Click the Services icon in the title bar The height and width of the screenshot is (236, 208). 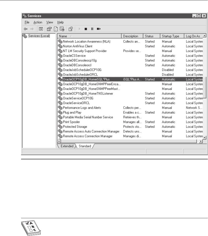24,16
